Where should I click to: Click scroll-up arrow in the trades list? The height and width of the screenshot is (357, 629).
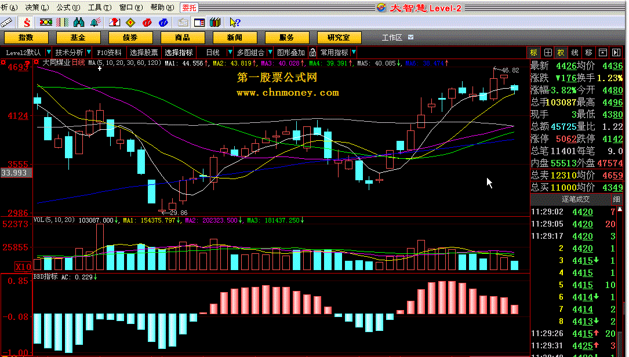click(620, 209)
